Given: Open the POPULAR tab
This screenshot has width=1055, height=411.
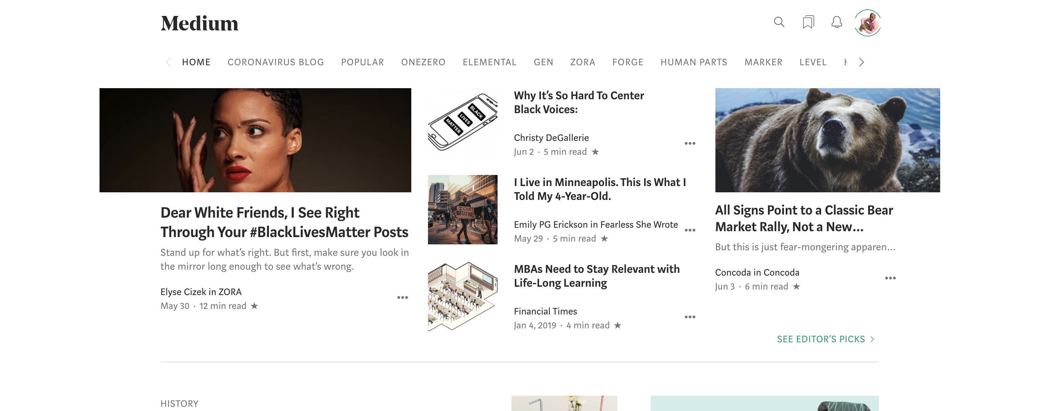Looking at the screenshot, I should [x=363, y=62].
